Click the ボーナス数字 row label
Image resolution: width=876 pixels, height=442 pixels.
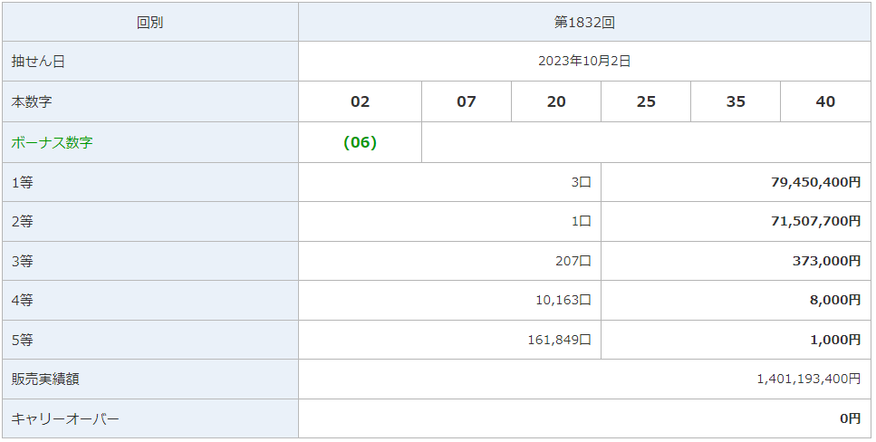click(52, 142)
